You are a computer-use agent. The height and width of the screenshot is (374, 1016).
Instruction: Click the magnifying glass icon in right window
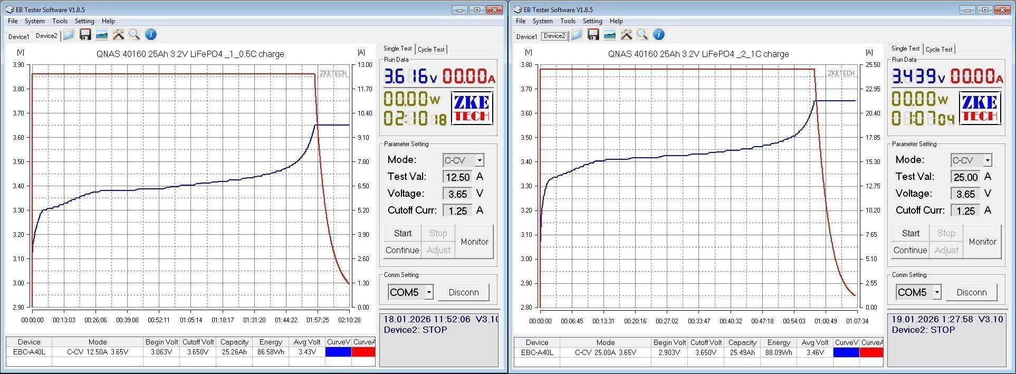[x=642, y=35]
